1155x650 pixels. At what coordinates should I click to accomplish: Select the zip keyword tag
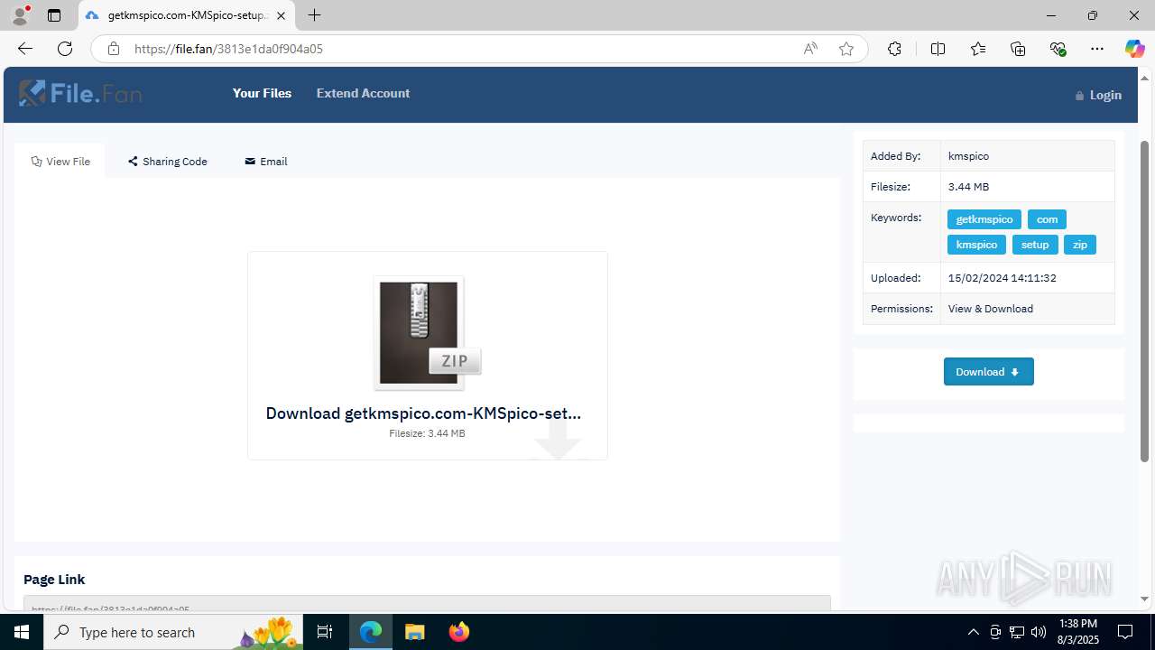(1080, 245)
